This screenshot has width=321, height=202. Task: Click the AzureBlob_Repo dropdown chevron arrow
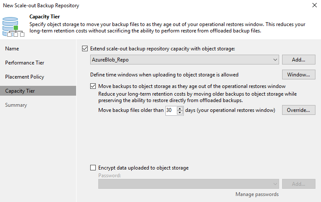tap(275, 60)
